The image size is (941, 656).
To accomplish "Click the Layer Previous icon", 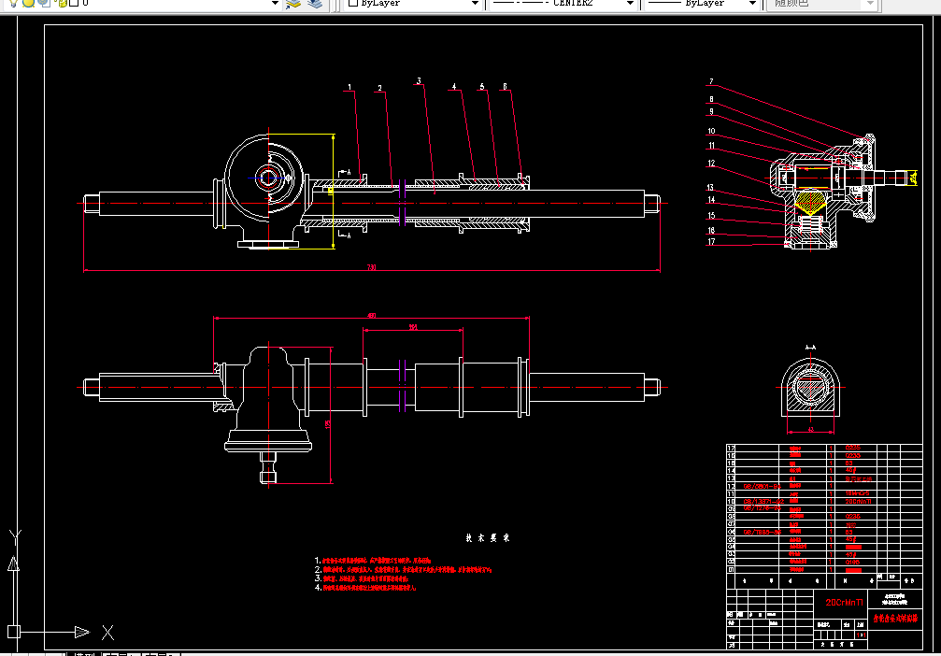I will click(x=315, y=3).
